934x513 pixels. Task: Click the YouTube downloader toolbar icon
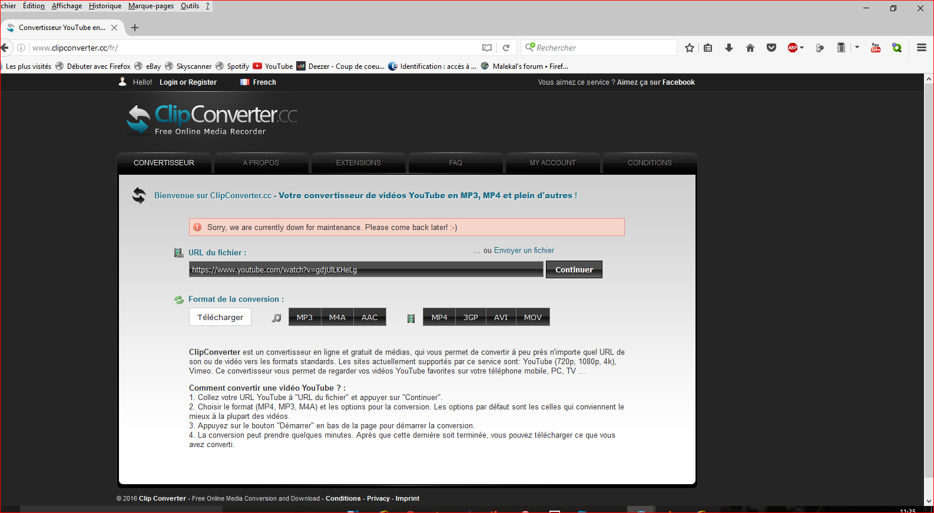coord(876,48)
